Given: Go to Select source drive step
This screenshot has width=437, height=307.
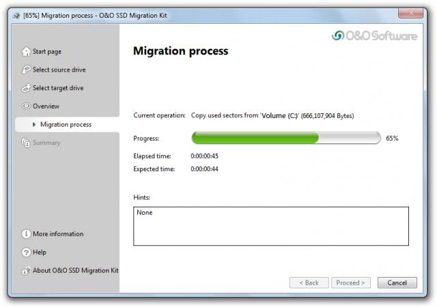Looking at the screenshot, I should 59,70.
